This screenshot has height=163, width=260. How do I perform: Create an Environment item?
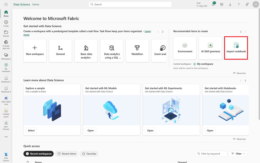coord(185,48)
